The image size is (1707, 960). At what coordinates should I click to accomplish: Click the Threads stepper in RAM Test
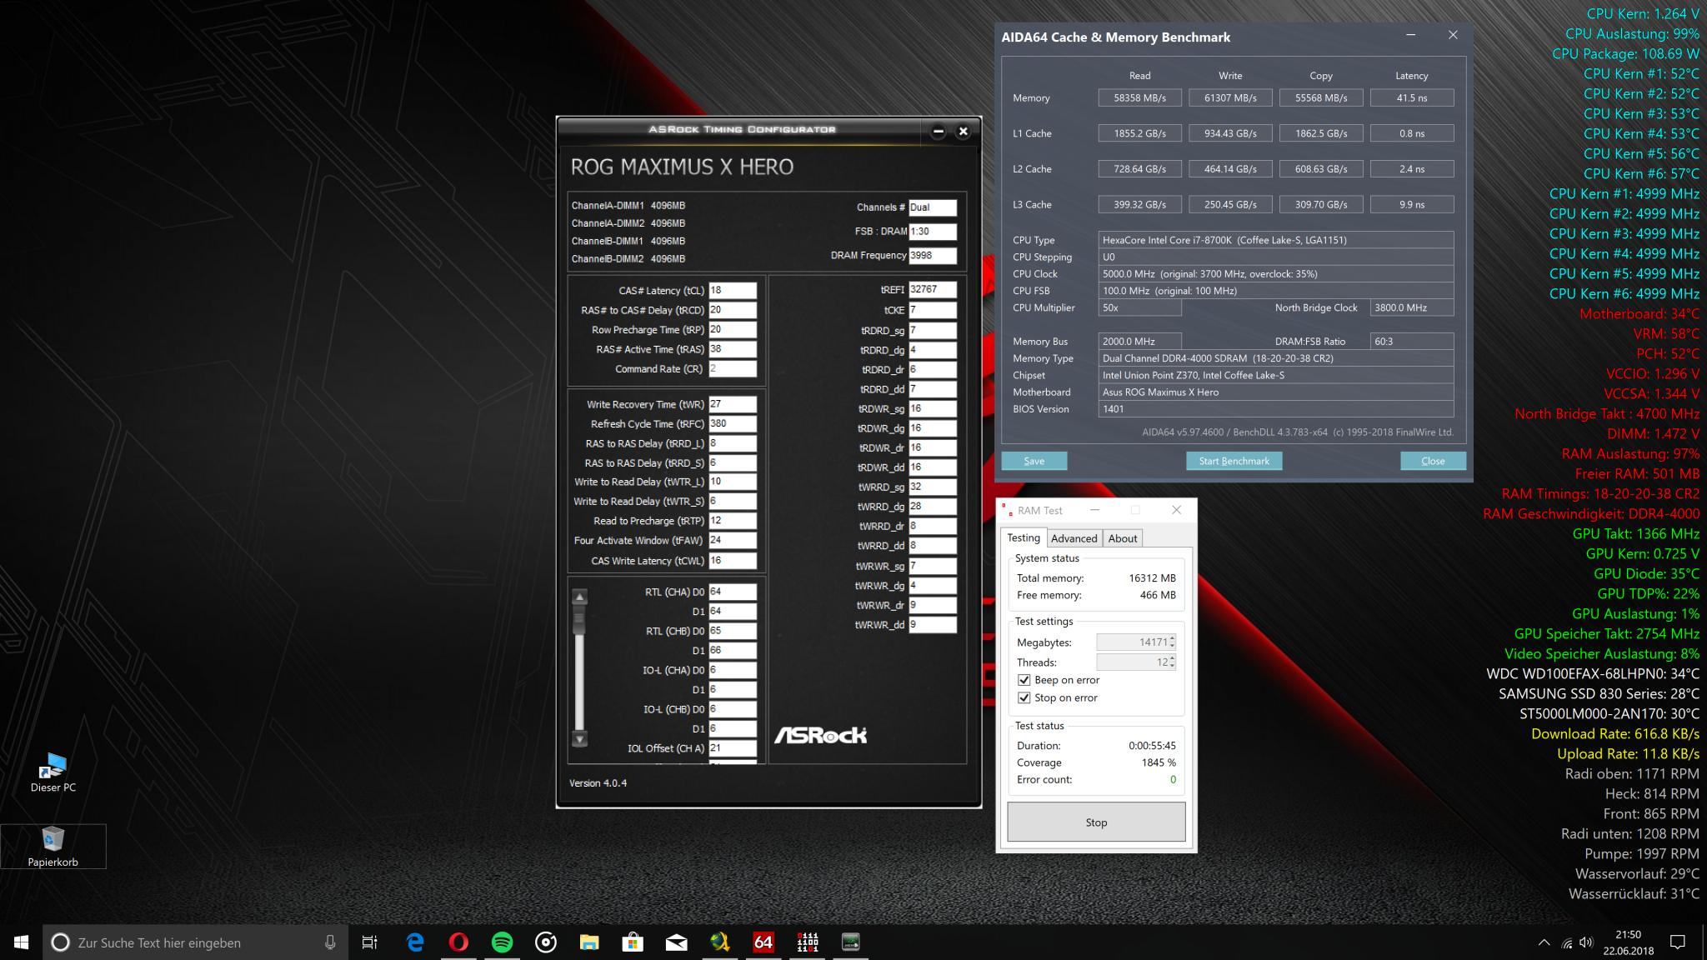1173,662
